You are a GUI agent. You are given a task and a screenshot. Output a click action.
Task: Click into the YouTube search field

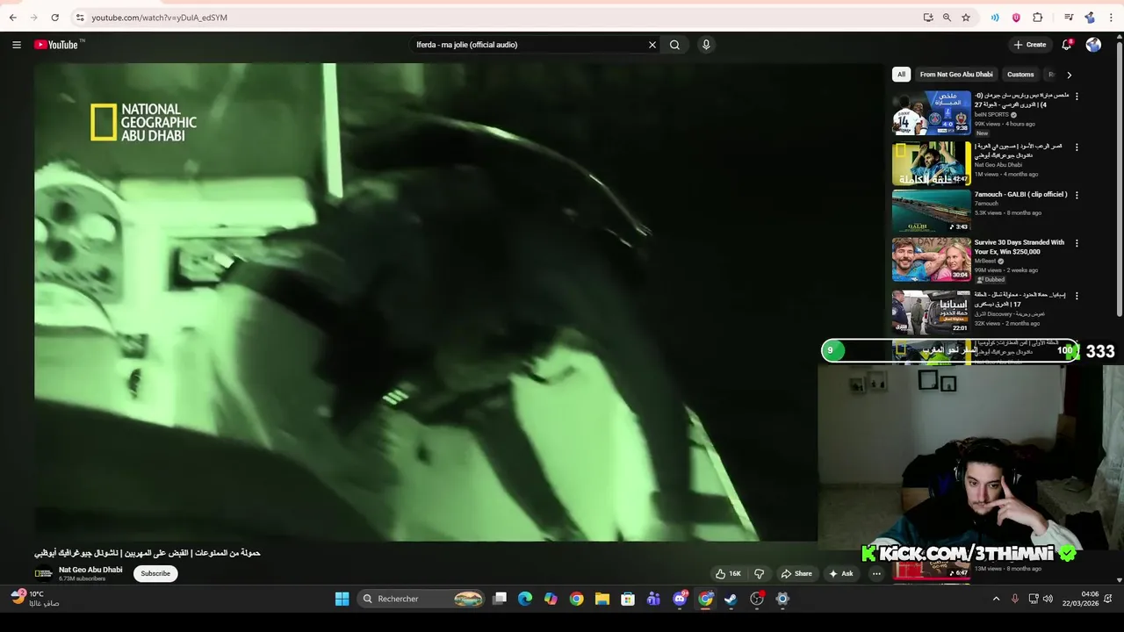(x=527, y=45)
